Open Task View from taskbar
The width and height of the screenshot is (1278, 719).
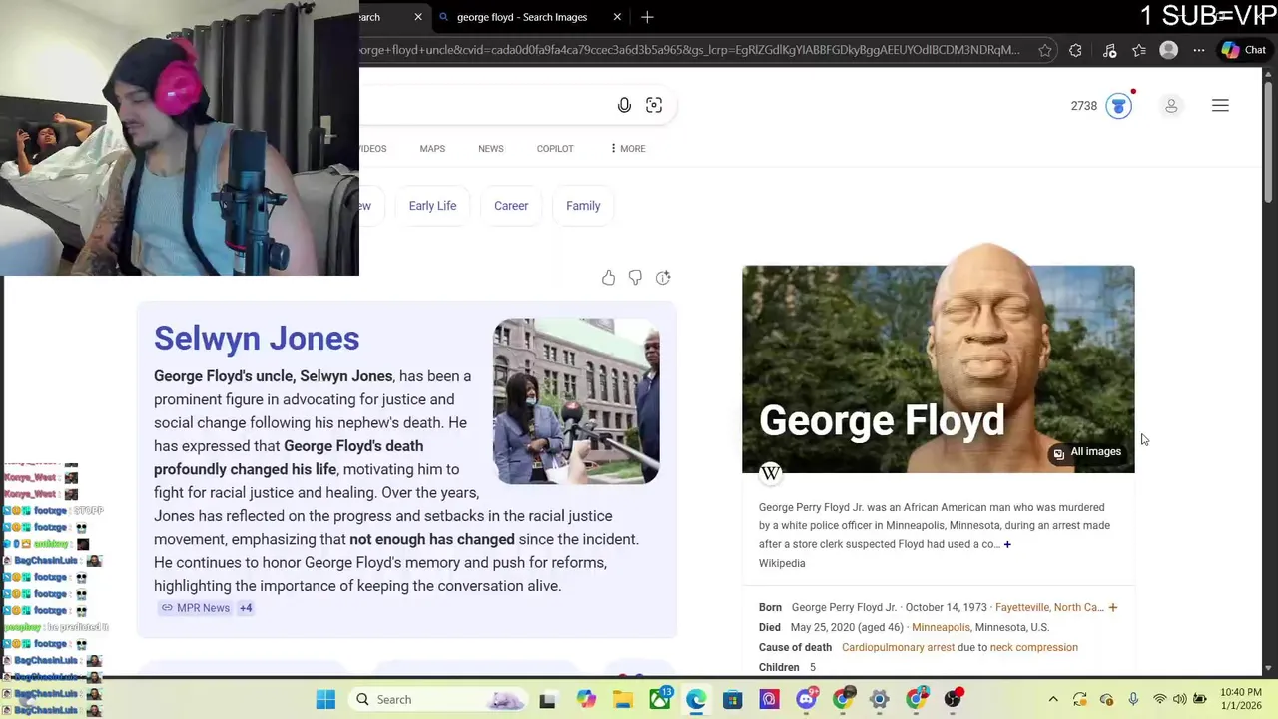(x=547, y=700)
